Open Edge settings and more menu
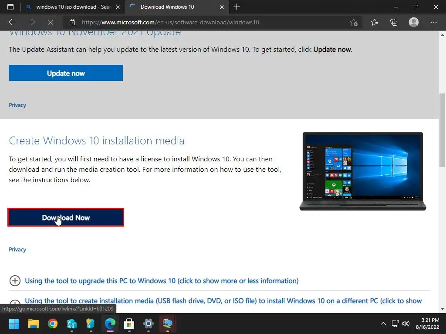446x334 pixels. (x=433, y=22)
